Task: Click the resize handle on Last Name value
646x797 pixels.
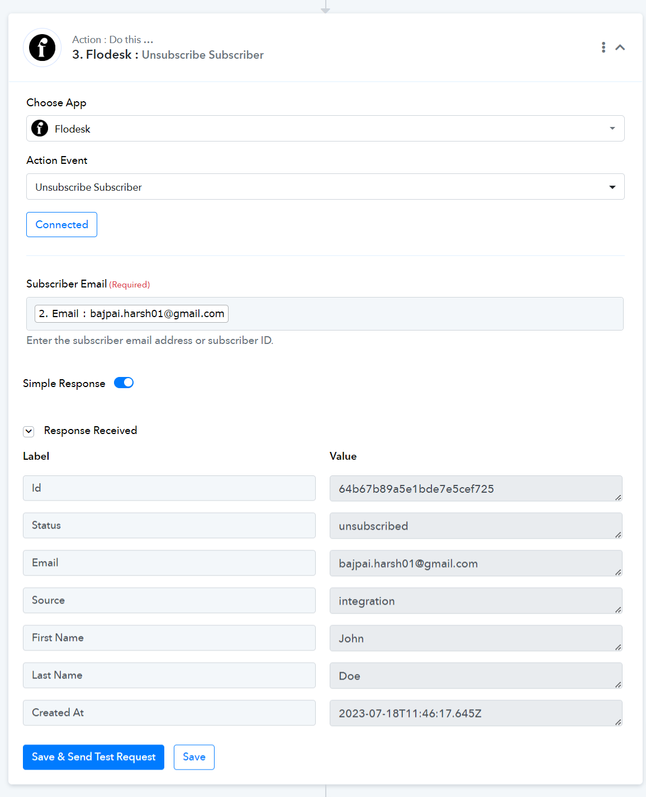Action: pos(618,685)
